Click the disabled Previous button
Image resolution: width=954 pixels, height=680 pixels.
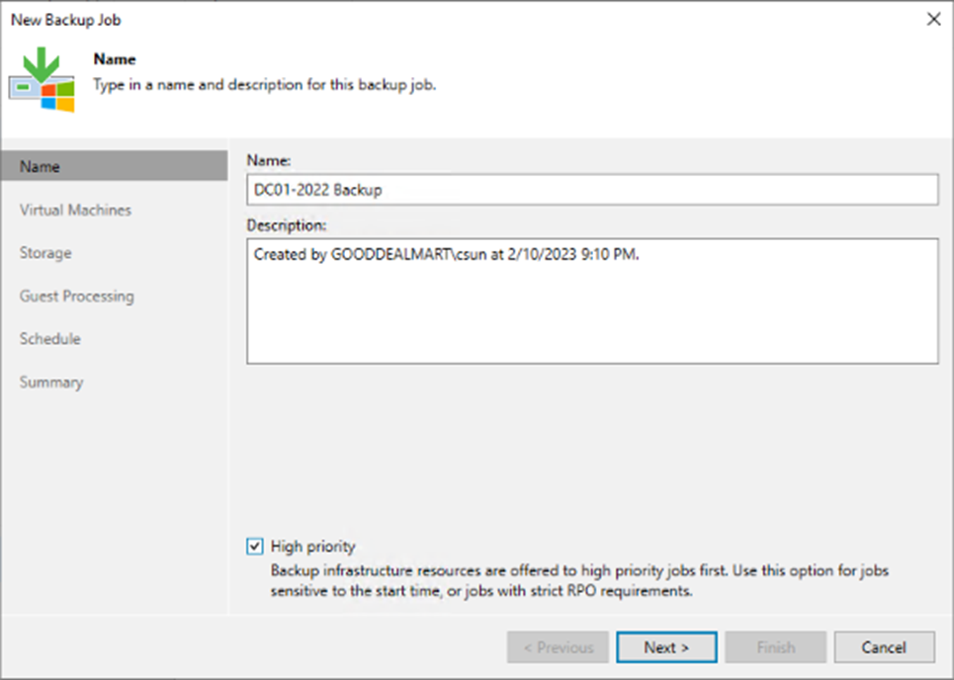(x=558, y=647)
